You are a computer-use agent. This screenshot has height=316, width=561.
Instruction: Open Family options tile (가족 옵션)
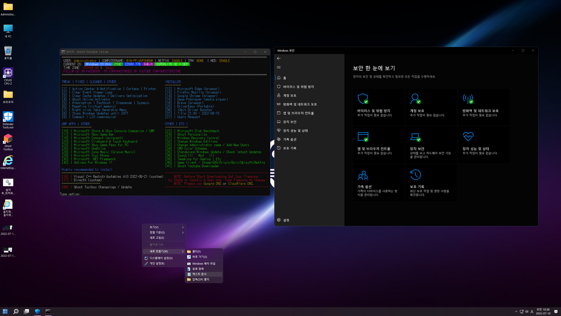click(x=378, y=183)
